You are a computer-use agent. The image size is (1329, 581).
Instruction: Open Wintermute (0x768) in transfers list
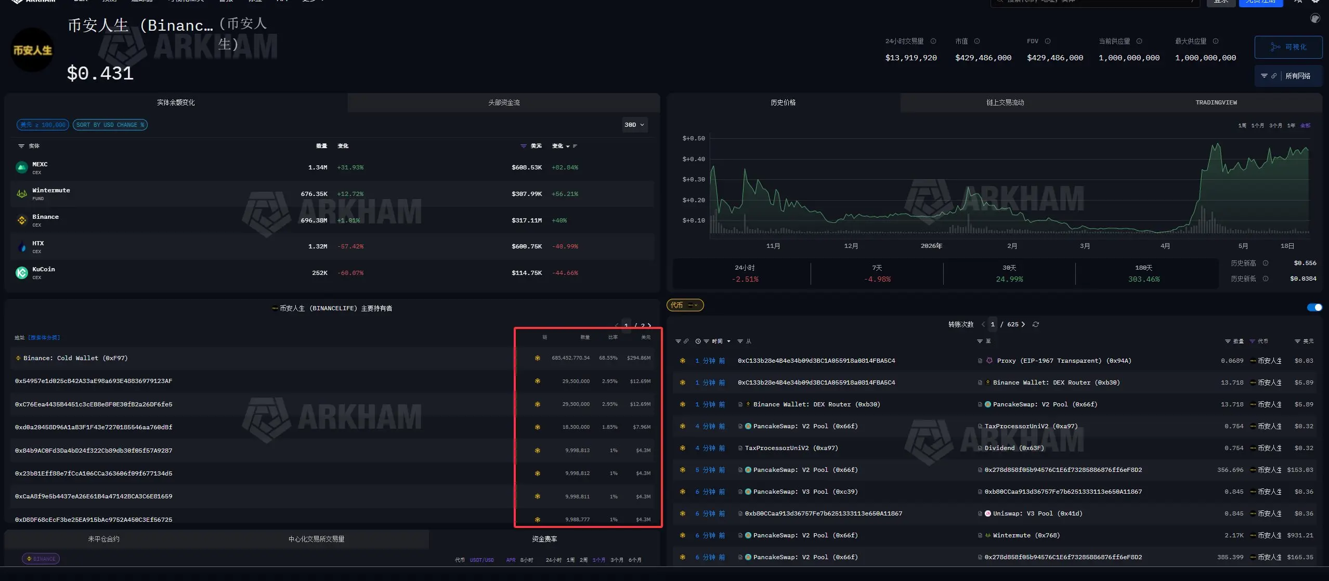coord(1026,535)
